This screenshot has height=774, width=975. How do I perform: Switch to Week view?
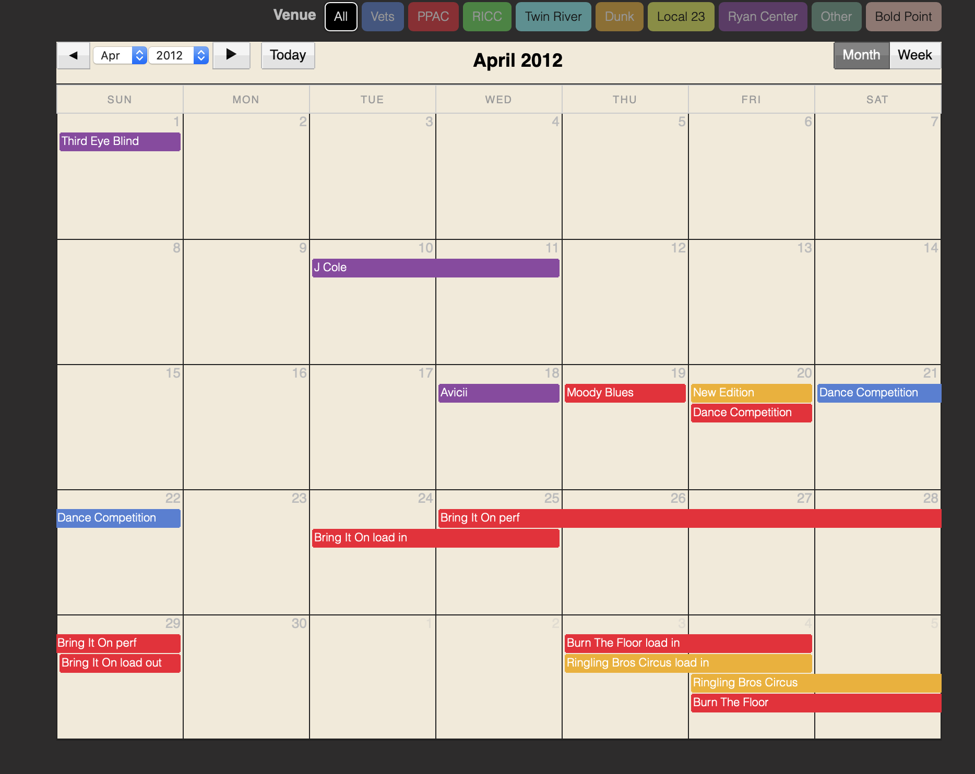[914, 55]
